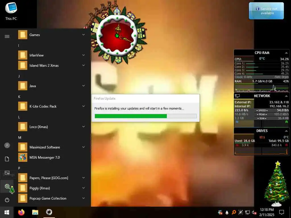This screenshot has height=218, width=291.
Task: Click the Firefox update progress bar
Action: (x=145, y=116)
